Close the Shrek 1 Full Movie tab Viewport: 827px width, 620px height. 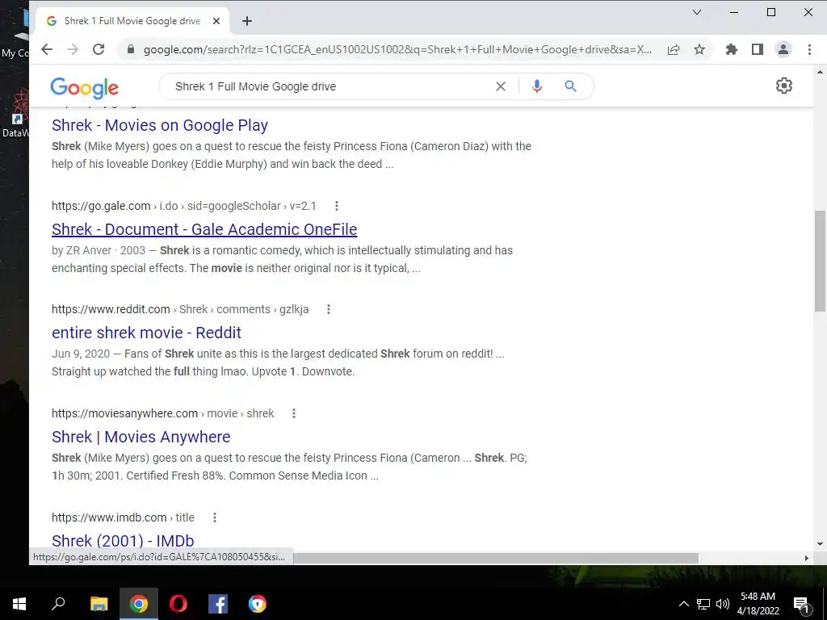coord(216,21)
